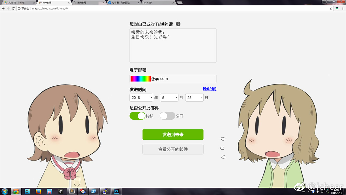Click inside the birthday message textarea
The width and height of the screenshot is (346, 195).
click(173, 45)
